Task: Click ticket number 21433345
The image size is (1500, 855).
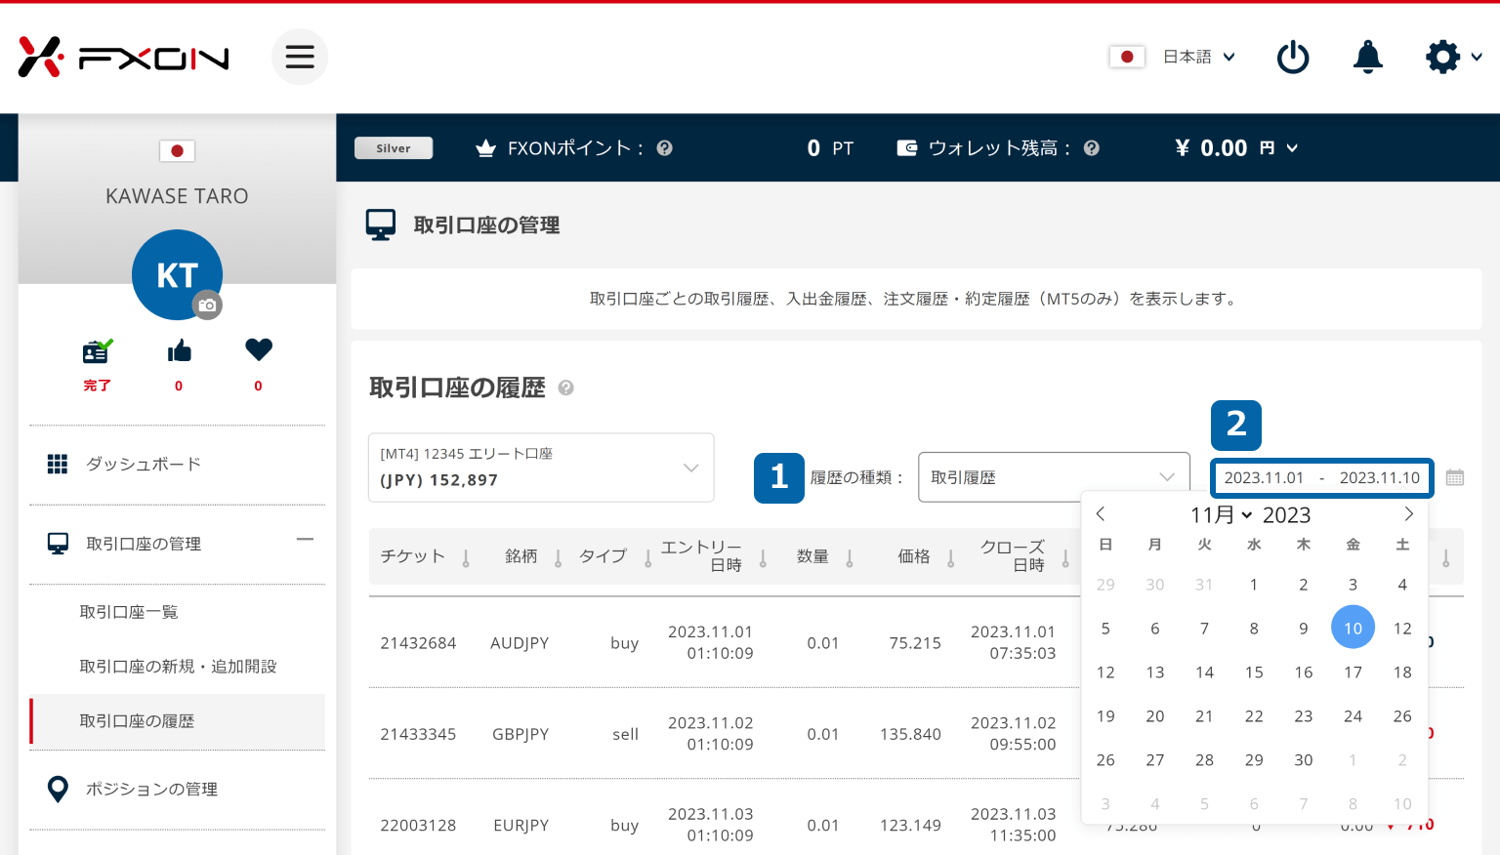Action: click(418, 734)
